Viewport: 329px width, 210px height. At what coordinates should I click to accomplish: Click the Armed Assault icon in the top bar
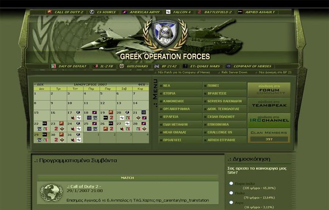[x=240, y=12]
